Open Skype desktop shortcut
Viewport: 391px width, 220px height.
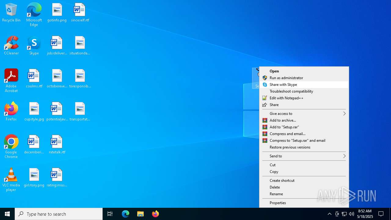point(34,46)
